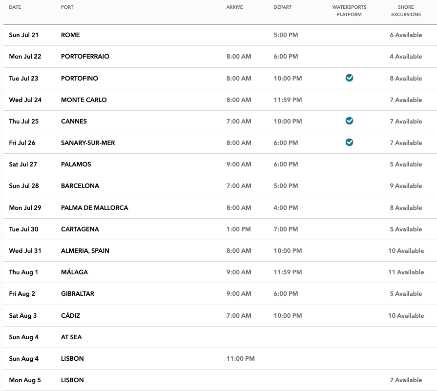Screen dimensions: 437x391
Task: Click the CARTAGENA port entry
Action: click(80, 229)
